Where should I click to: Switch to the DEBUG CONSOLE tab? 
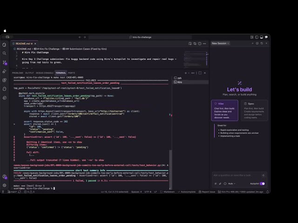(x=45, y=73)
